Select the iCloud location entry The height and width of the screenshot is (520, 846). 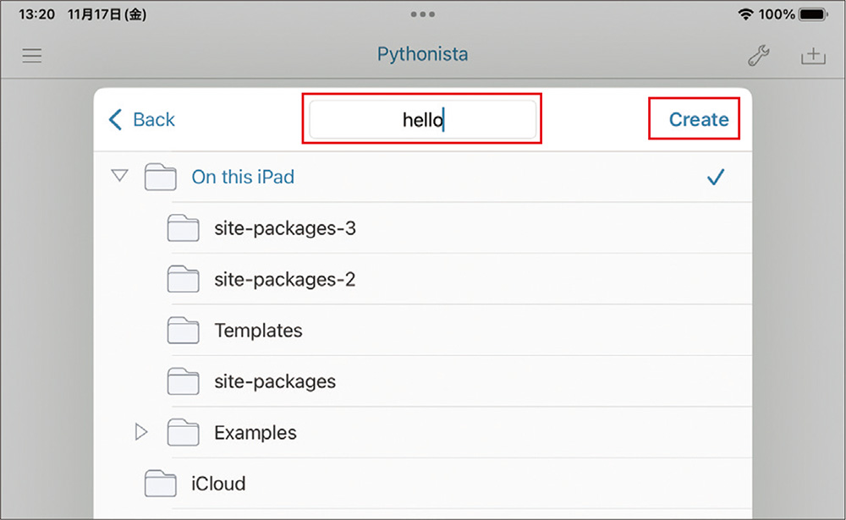(x=218, y=483)
